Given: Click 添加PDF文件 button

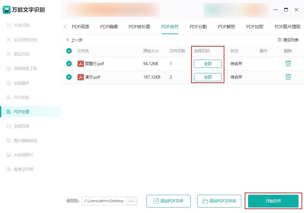Looking at the screenshot, I should pyautogui.click(x=168, y=201).
